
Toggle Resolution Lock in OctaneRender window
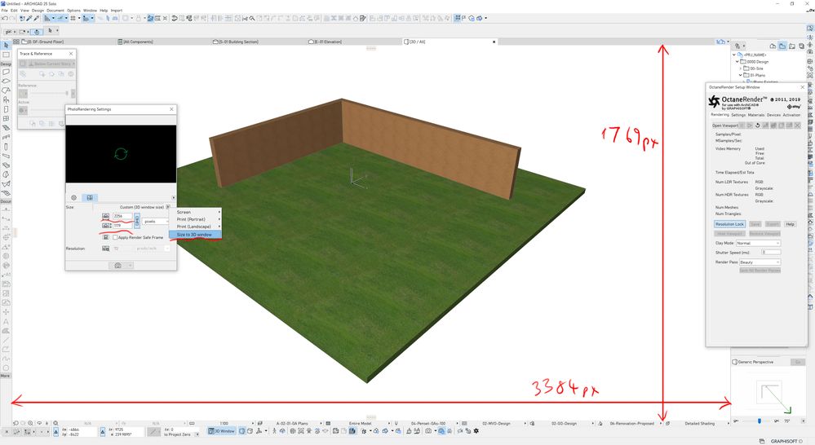coord(729,224)
